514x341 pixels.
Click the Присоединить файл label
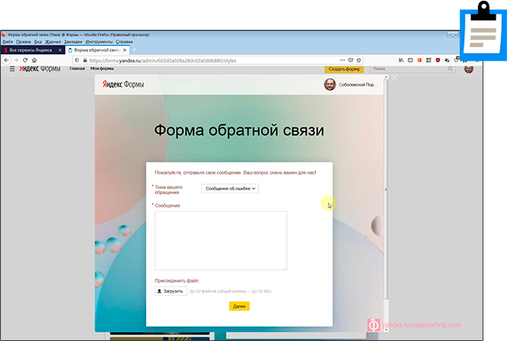point(177,281)
